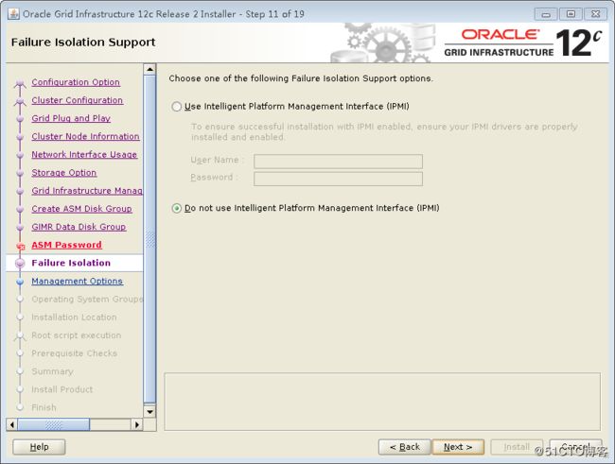This screenshot has width=615, height=464.
Task: Click the Failure Isolation step bullet icon
Action: point(20,264)
